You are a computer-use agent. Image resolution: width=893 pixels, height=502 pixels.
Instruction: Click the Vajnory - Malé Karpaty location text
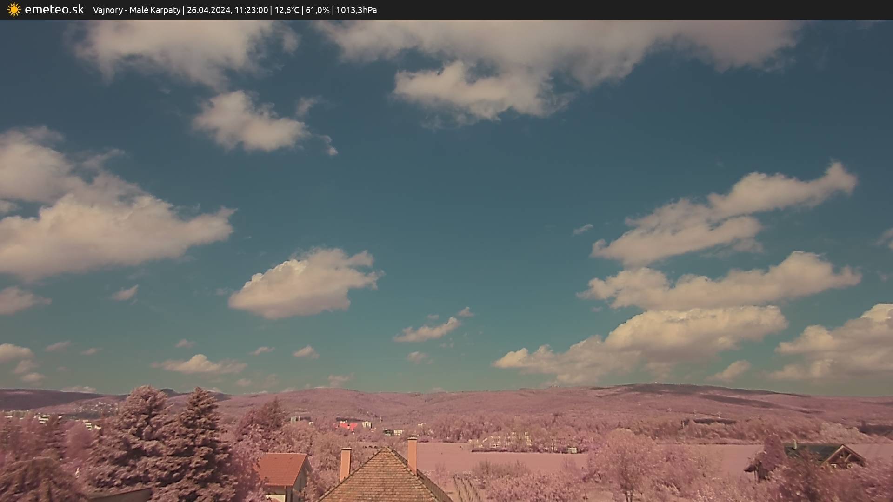tap(136, 10)
